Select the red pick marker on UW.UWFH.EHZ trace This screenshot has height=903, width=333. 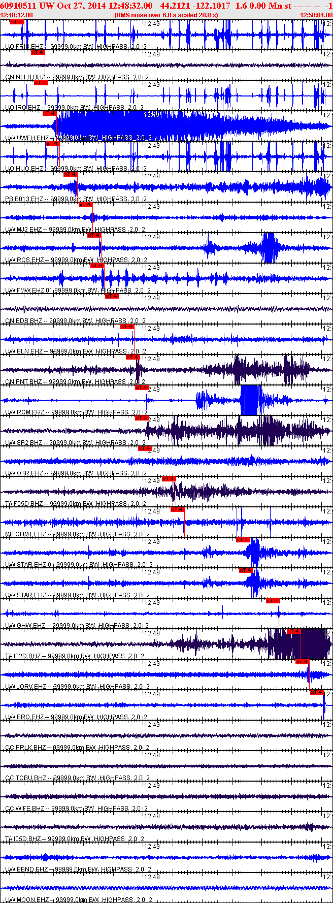coord(49,113)
